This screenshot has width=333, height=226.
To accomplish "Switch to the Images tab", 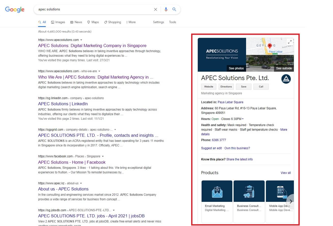I will pyautogui.click(x=58, y=22).
